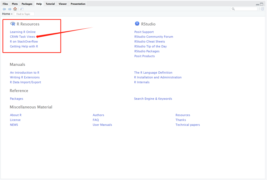
Task: Switch to the Plots tab
Action: coord(14,4)
